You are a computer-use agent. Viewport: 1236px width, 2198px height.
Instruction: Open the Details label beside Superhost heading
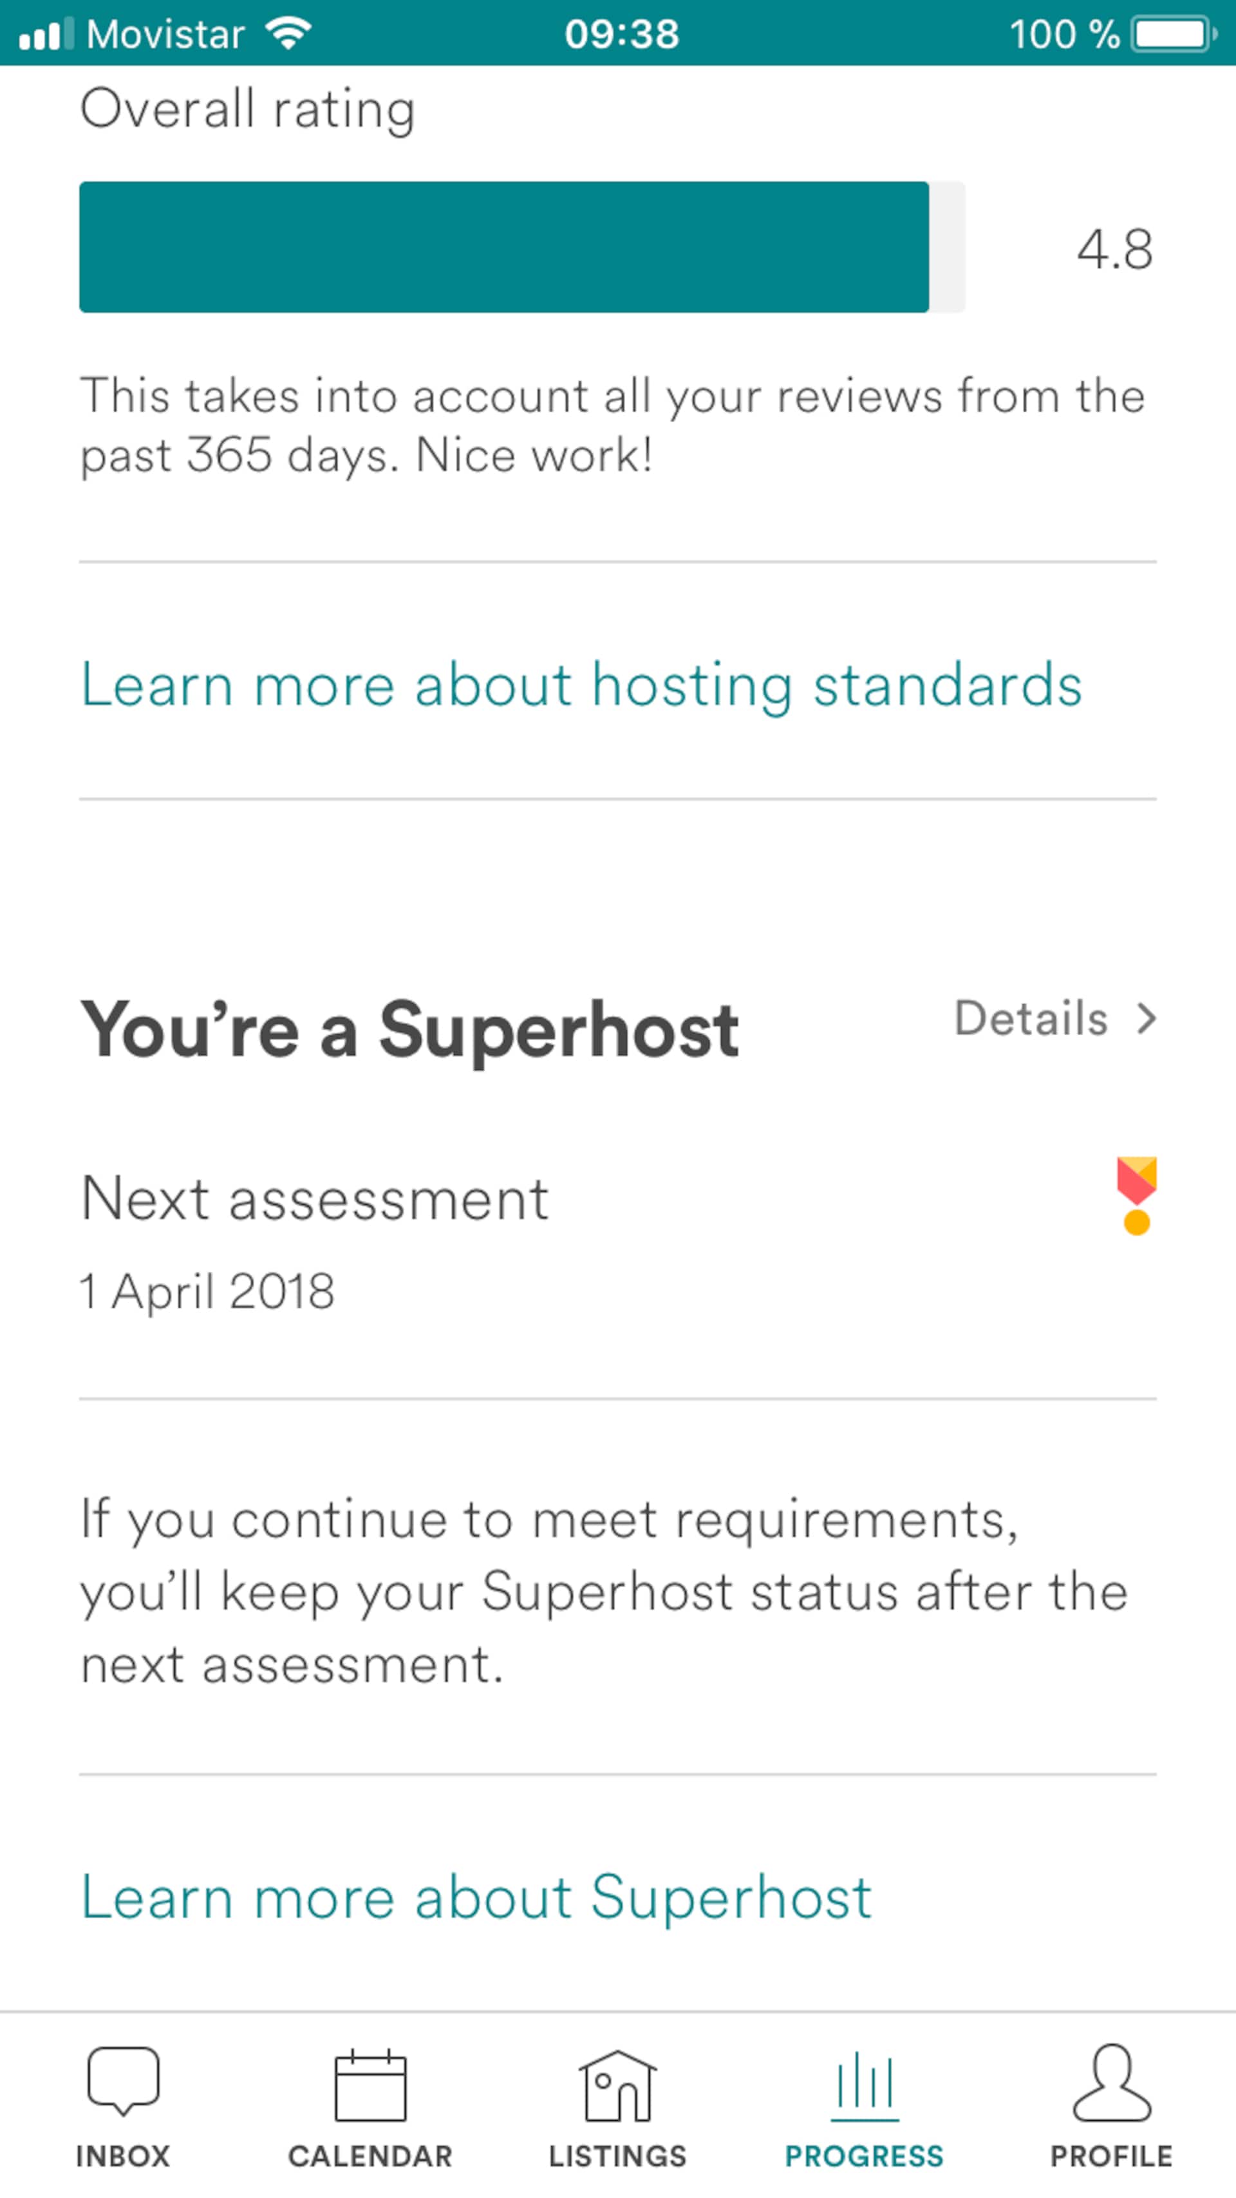point(1031,1018)
